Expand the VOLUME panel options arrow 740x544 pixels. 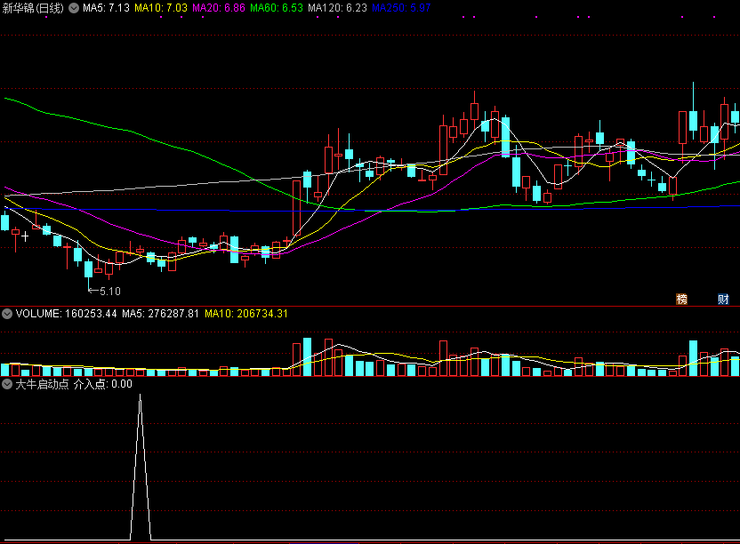(x=7, y=314)
